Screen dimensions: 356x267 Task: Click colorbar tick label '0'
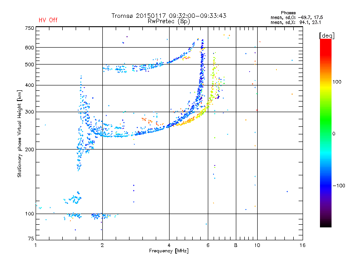pyautogui.click(x=334, y=134)
